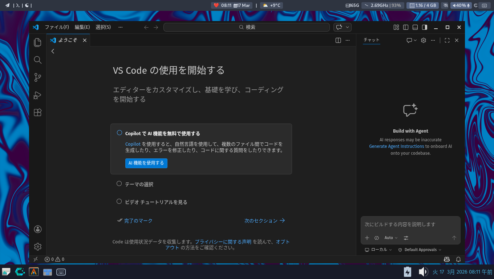Screen dimensions: 494x279
Task: Open the clock showing 火 17 3月 2026
Action: point(462,272)
